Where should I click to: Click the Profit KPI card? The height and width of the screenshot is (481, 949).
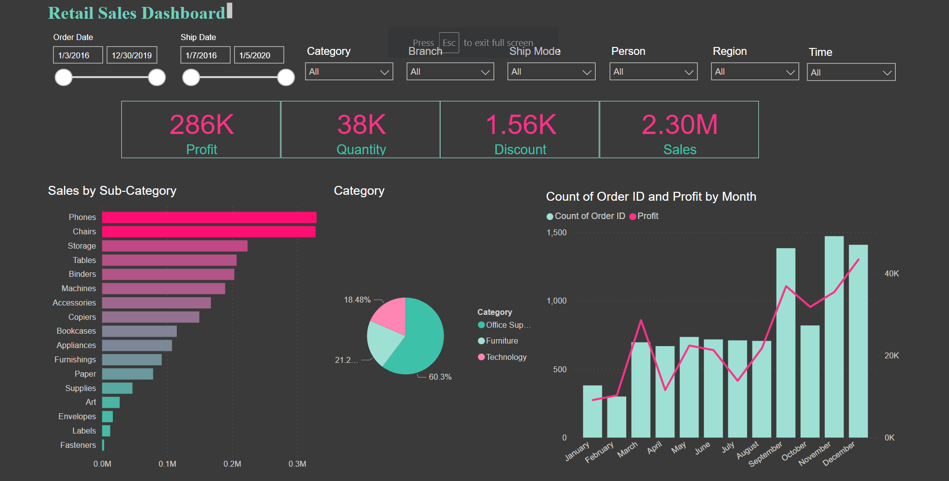point(201,130)
